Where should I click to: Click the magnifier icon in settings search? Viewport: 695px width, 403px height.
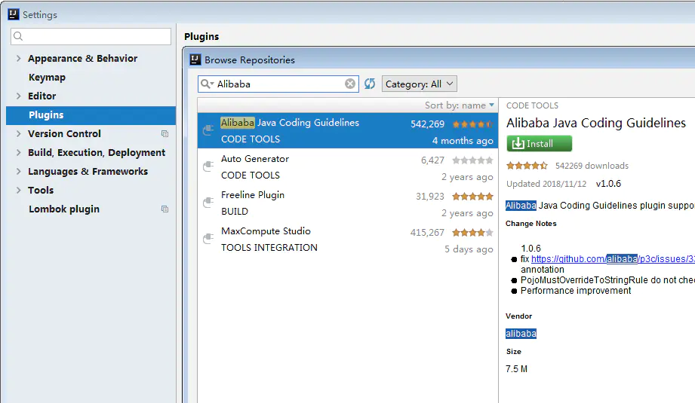[18, 36]
